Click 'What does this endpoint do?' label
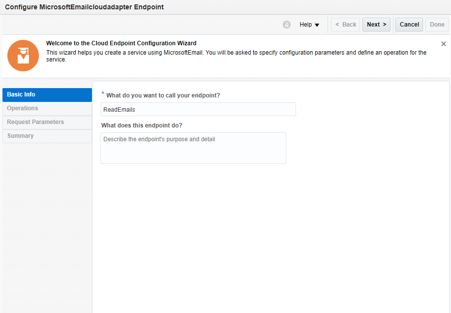Screen dimensions: 451x313 coord(142,125)
